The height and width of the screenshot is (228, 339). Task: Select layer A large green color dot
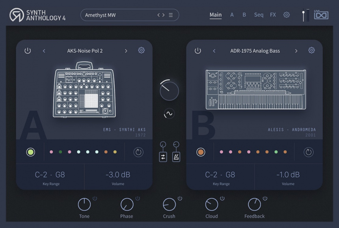tap(30, 152)
